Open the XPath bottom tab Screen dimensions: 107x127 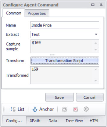point(35,121)
